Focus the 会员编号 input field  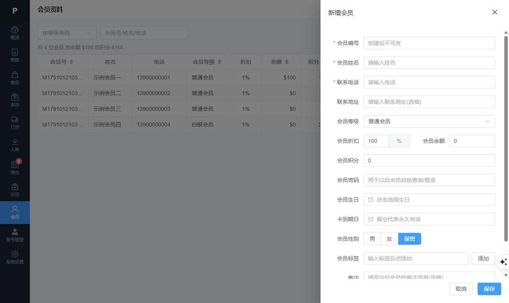pos(429,43)
